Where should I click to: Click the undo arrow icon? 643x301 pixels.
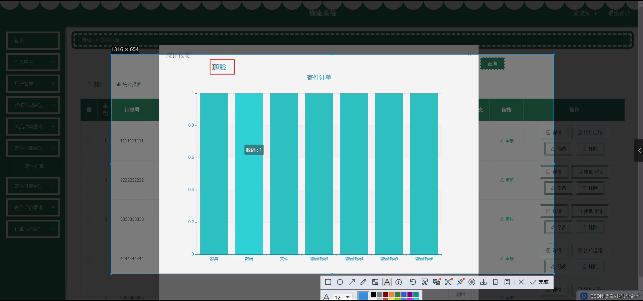(413, 282)
